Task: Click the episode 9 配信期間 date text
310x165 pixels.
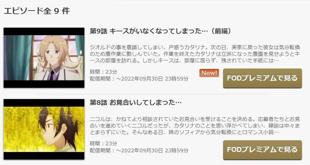Action: [139, 79]
